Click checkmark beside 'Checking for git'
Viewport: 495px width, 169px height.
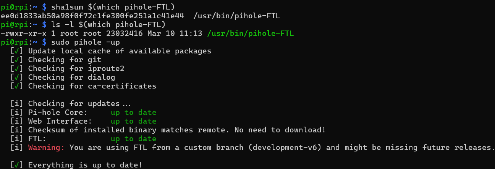[17, 60]
